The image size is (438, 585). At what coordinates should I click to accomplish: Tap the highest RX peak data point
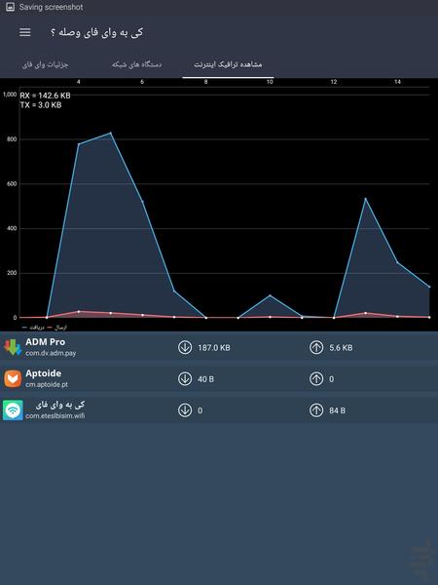(x=110, y=133)
